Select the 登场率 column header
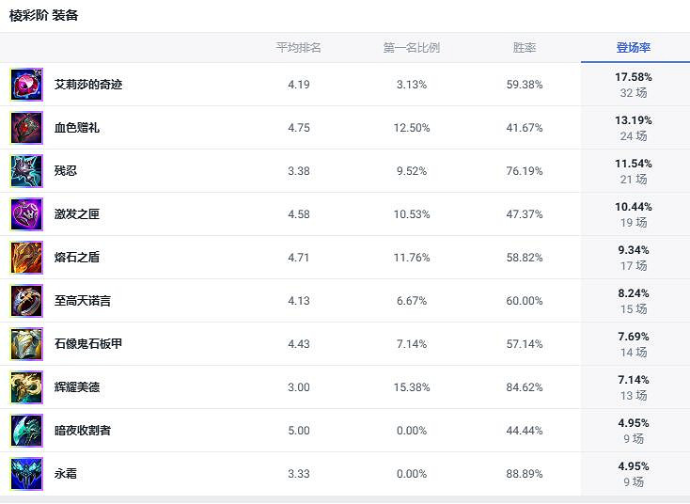Viewport: 690px width, 504px height. tap(634, 48)
